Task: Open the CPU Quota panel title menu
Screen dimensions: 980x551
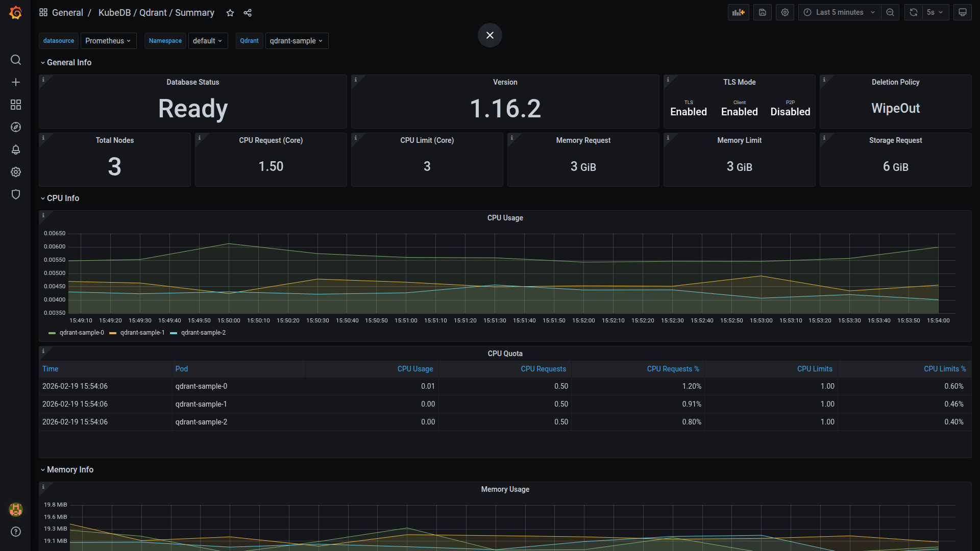Action: tap(505, 354)
